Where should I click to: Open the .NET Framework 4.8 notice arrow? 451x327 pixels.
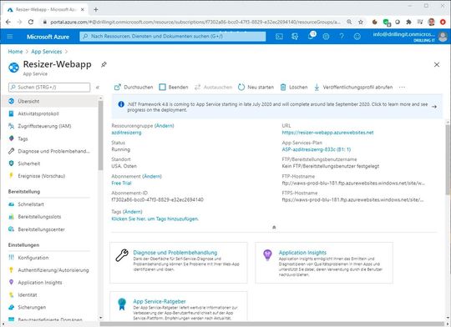(x=434, y=107)
